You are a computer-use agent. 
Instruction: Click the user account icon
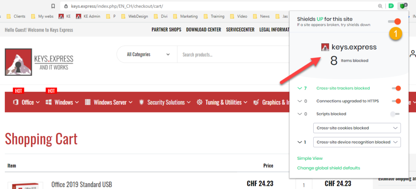click(413, 54)
